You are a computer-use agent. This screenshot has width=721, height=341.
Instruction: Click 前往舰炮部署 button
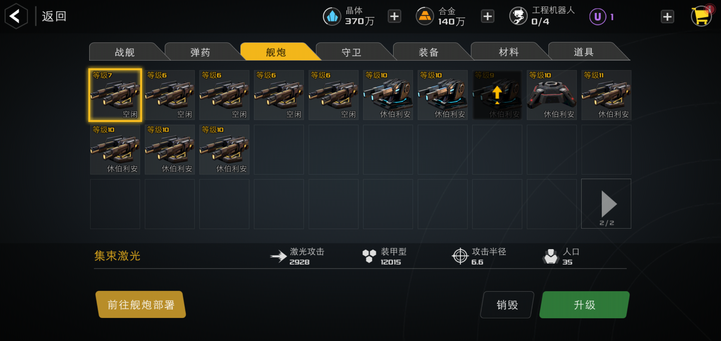tap(141, 304)
